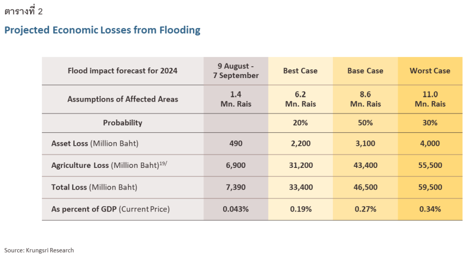Click the '9 August - 7 September' header cell
The image size is (468, 261).
tap(236, 70)
